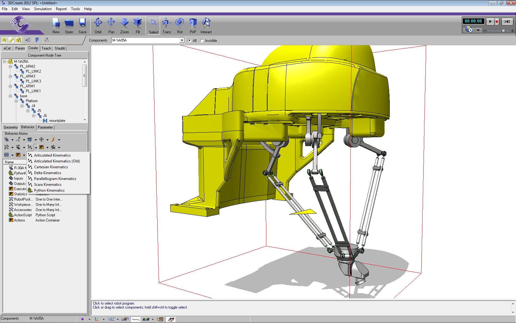Click the 3DCreate logo in the top left
The image size is (516, 323).
coord(20,25)
